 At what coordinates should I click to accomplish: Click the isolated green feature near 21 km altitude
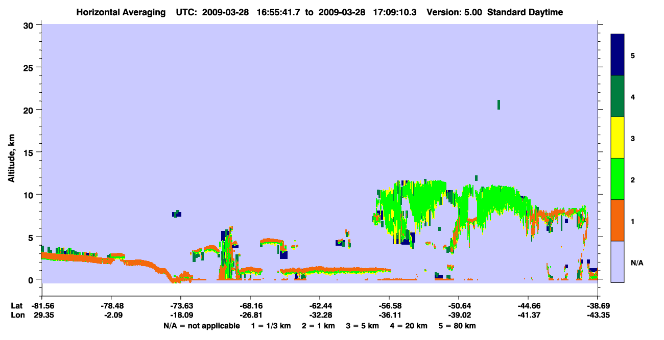click(x=499, y=104)
